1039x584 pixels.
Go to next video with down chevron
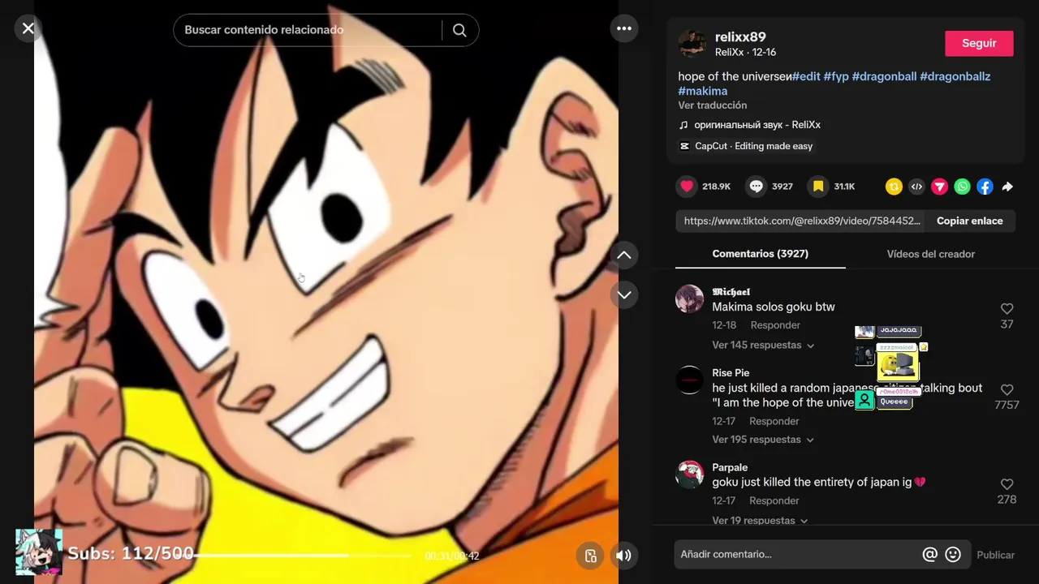623,295
